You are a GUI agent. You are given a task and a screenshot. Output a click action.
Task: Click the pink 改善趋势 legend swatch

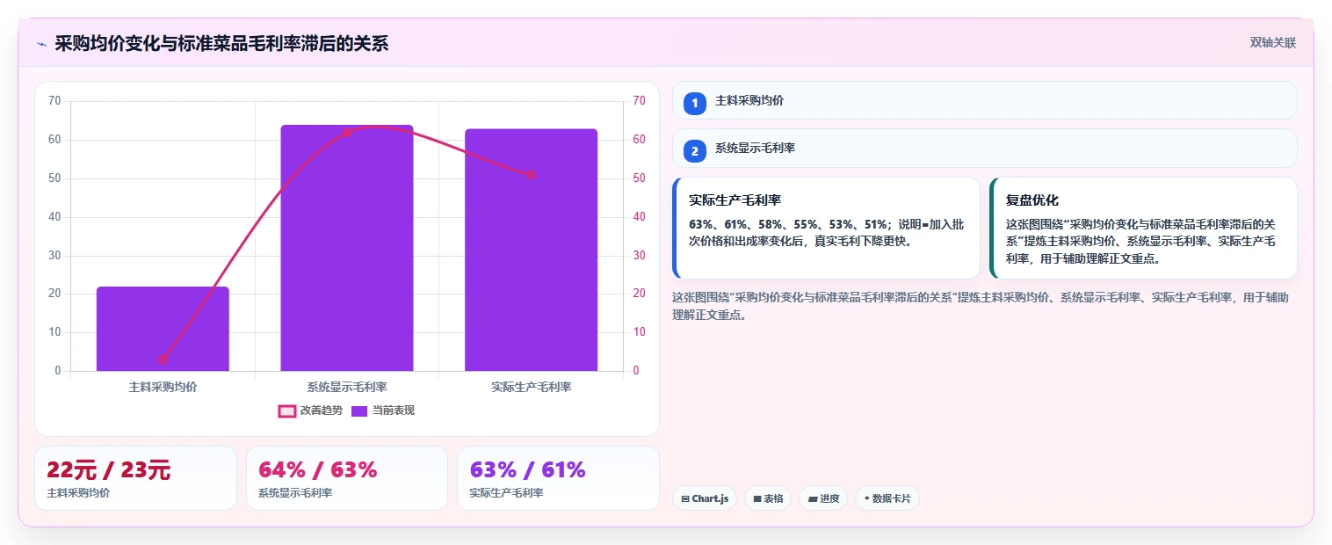[286, 411]
